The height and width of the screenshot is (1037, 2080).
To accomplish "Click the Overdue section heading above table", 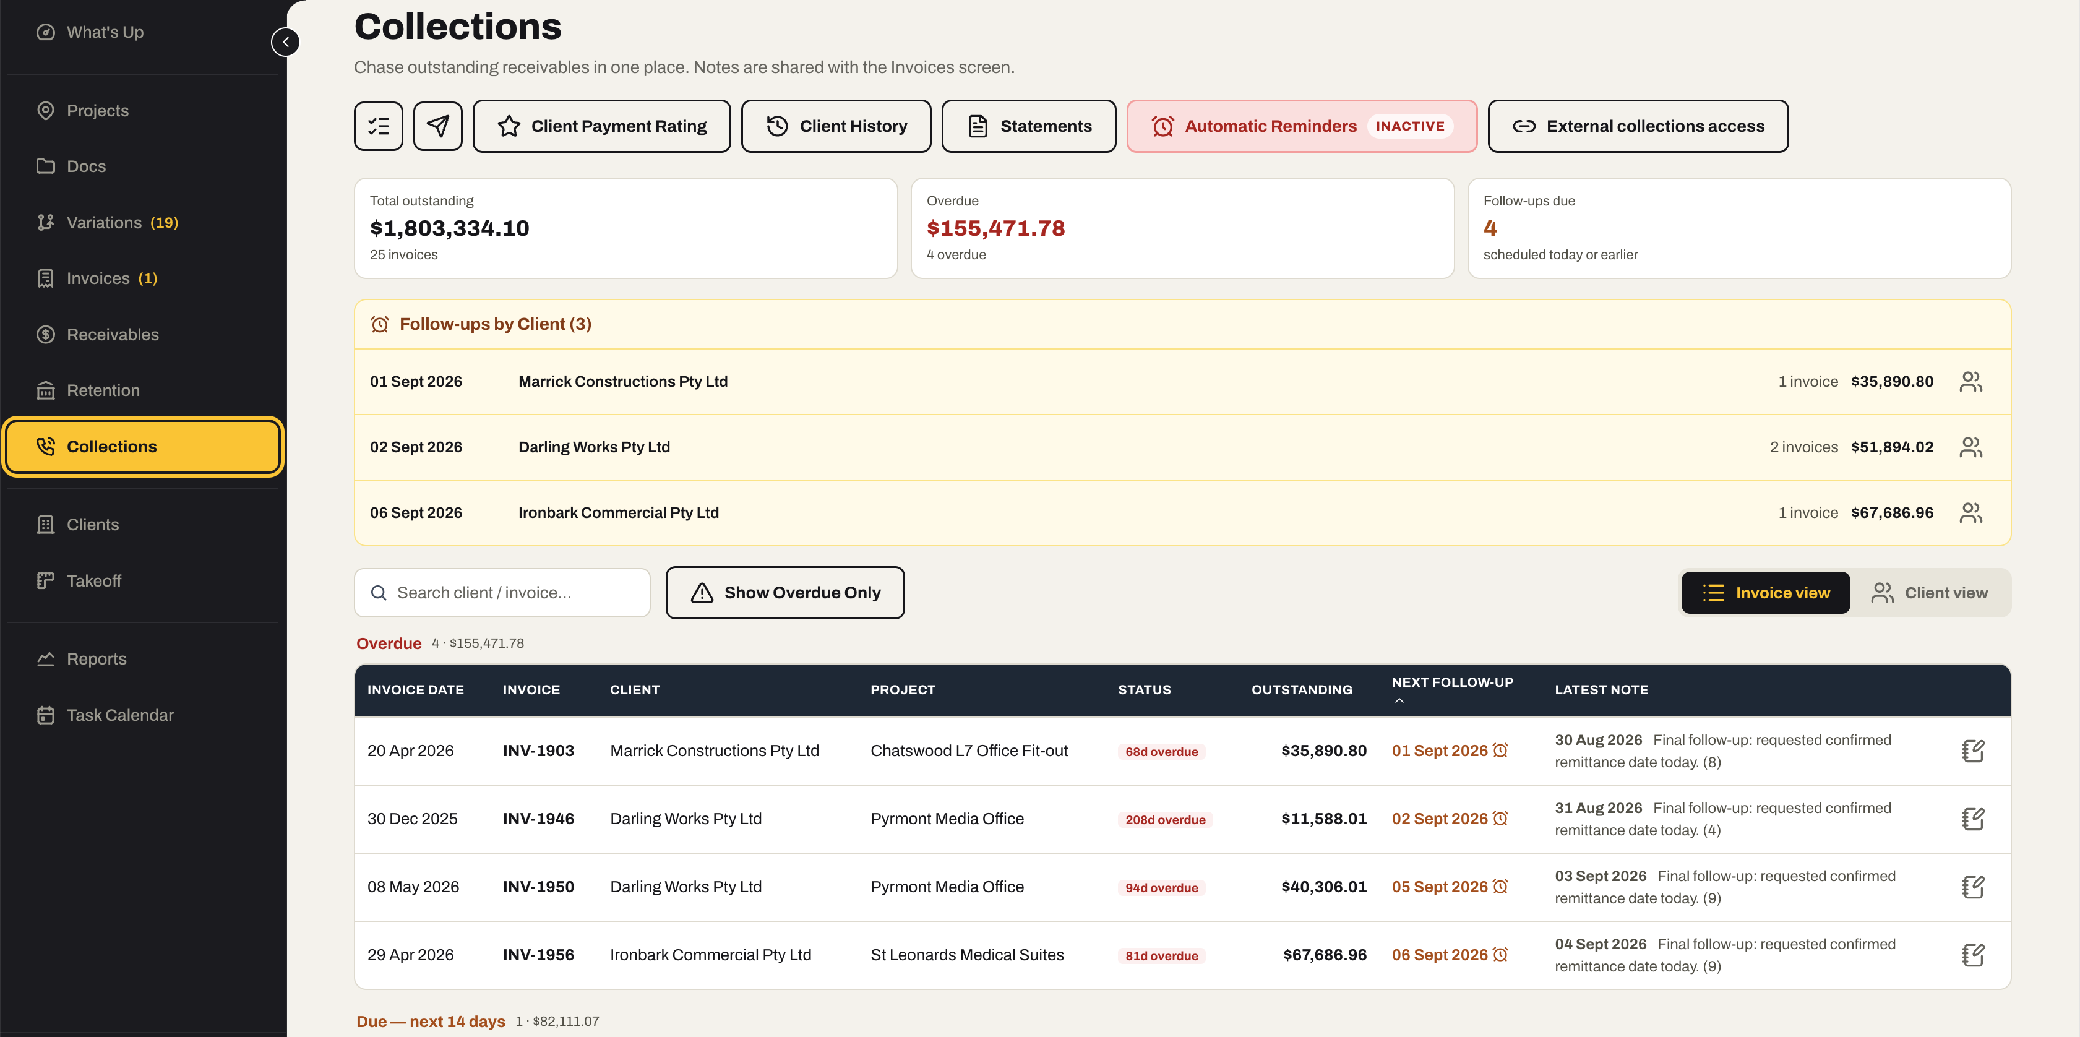I will 389,643.
